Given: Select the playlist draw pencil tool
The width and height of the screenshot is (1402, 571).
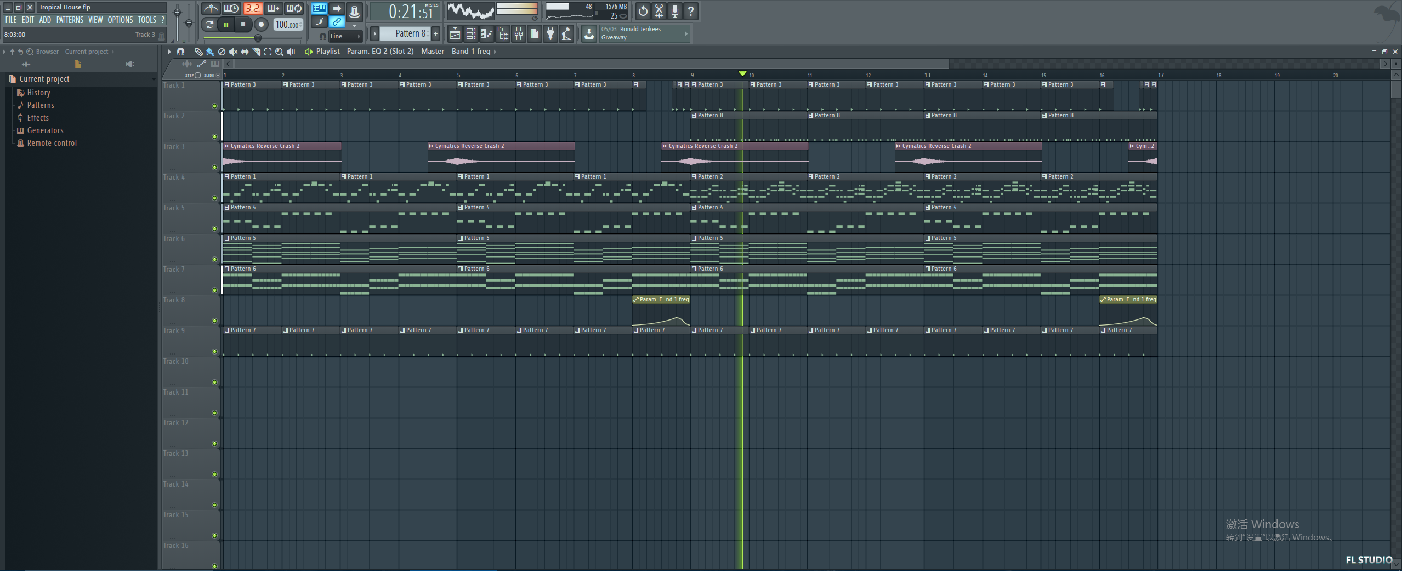Looking at the screenshot, I should tap(198, 52).
